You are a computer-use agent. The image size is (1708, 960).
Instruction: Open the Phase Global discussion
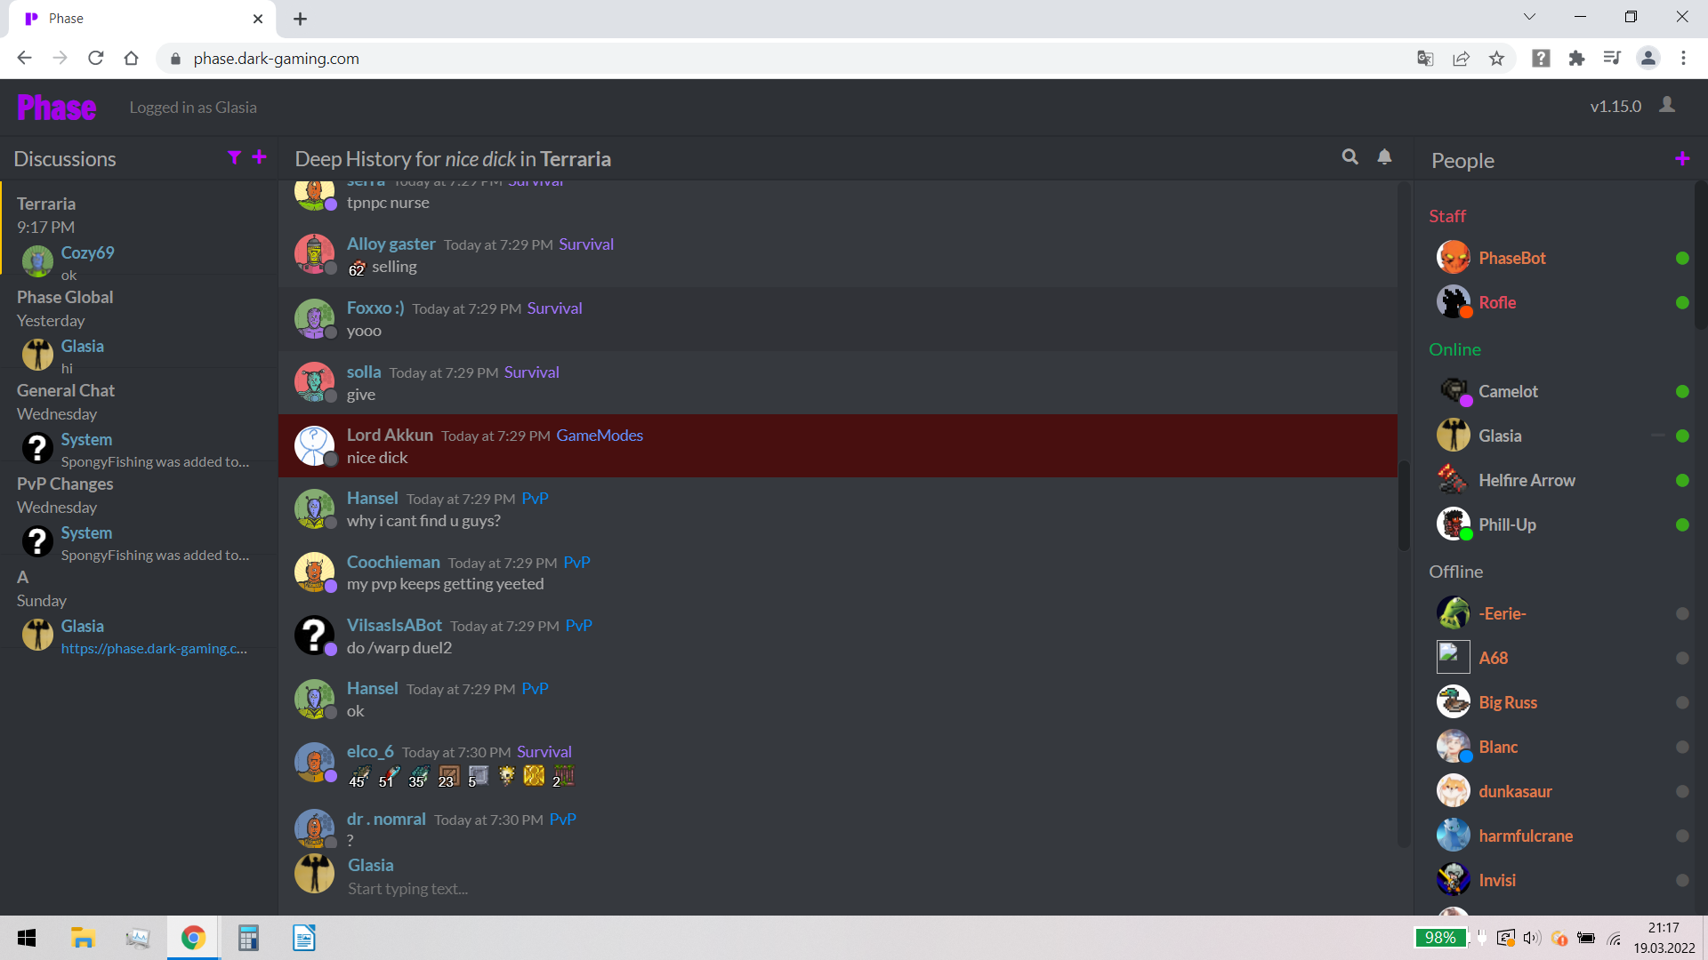pyautogui.click(x=140, y=321)
